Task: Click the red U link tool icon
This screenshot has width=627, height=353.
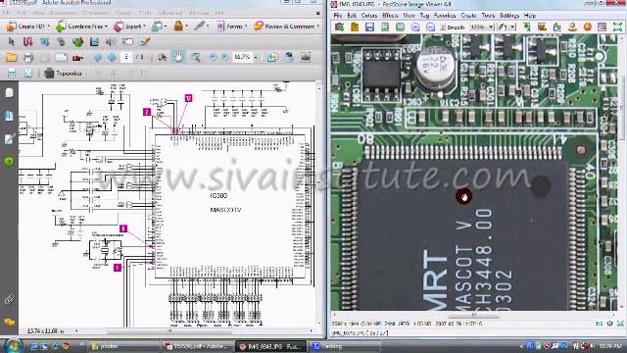Action: click(27, 41)
